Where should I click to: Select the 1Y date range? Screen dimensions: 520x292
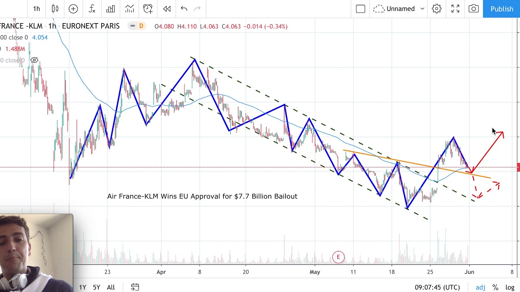point(82,287)
